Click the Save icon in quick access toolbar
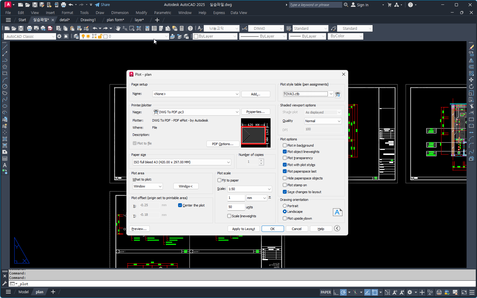 click(35, 5)
